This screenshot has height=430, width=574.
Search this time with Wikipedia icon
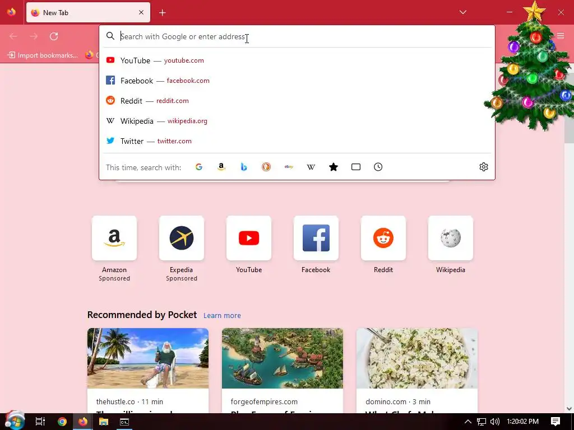click(x=311, y=167)
